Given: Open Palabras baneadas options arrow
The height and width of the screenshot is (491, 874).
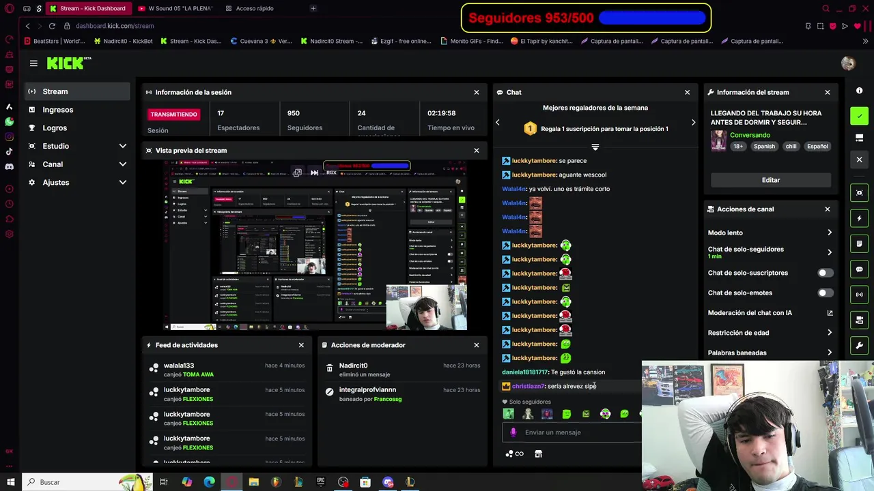Looking at the screenshot, I should tap(830, 353).
